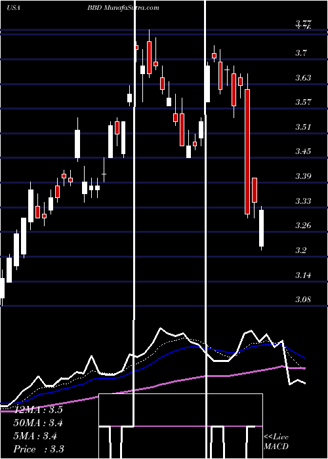
Task: Click the 3.57 price axis label
Action: tap(303, 102)
